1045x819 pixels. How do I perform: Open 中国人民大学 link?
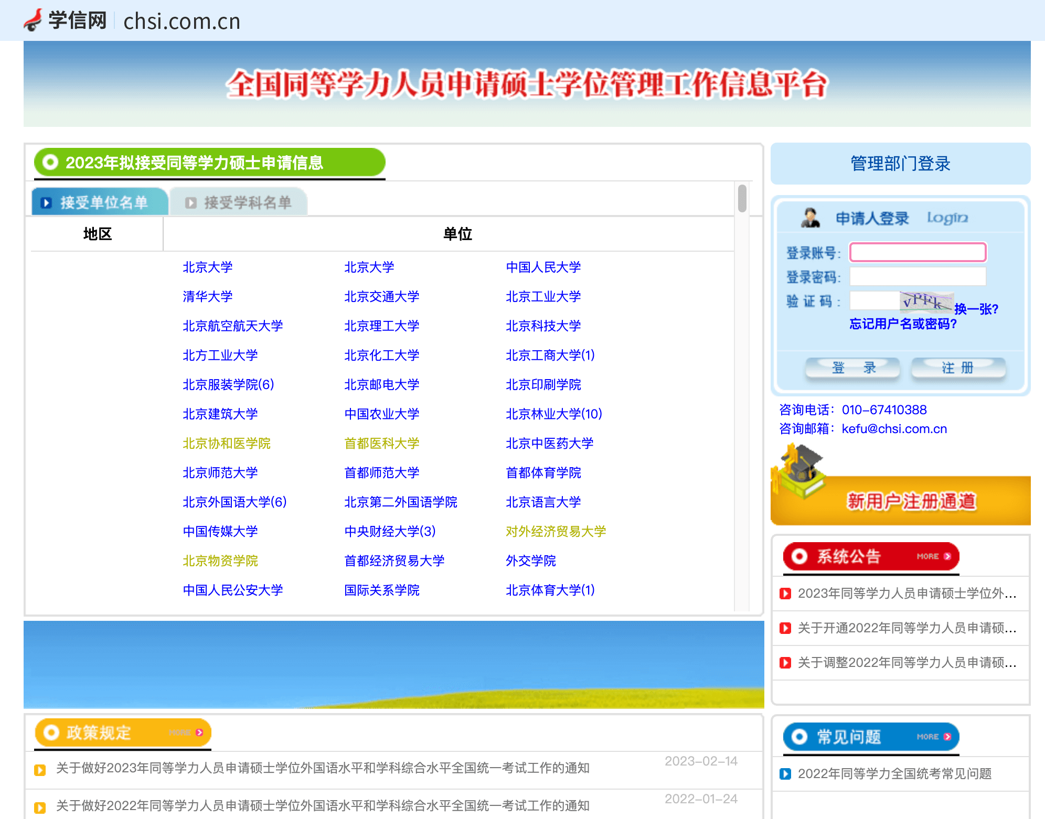tap(543, 267)
